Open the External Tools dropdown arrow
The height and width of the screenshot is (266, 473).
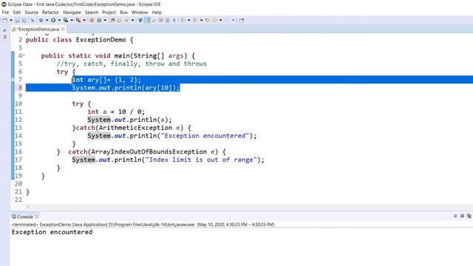(84, 20)
